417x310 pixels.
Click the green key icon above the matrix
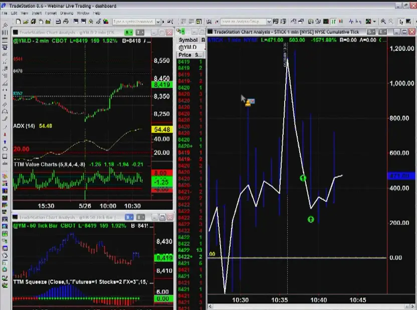click(x=180, y=32)
